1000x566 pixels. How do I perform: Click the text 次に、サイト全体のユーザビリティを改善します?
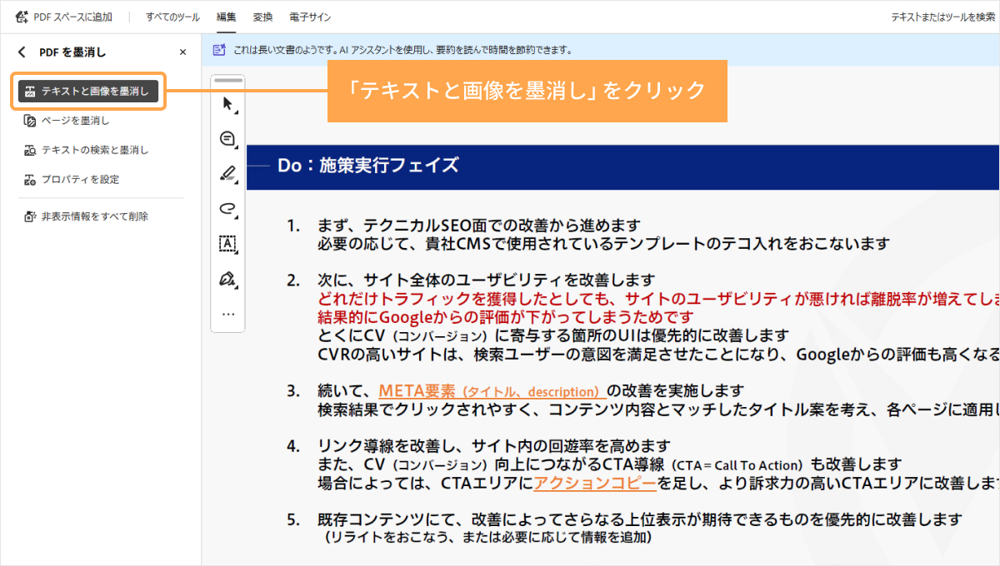point(486,281)
